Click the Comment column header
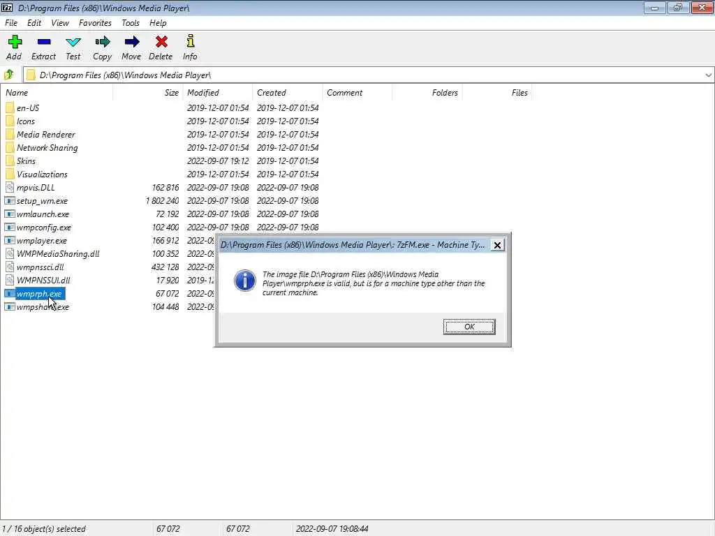 pyautogui.click(x=357, y=93)
